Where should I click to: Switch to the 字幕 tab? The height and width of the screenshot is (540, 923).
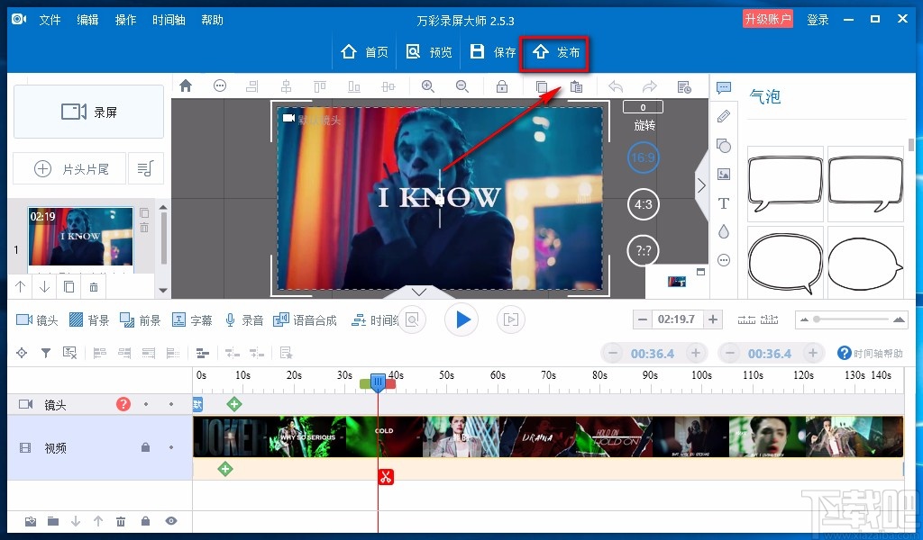point(192,320)
